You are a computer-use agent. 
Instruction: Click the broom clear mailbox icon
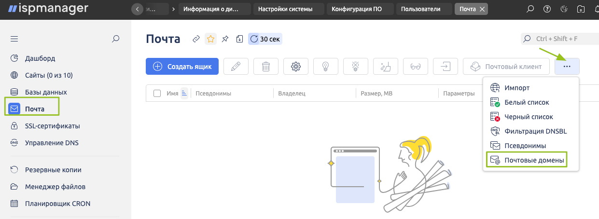[386, 67]
